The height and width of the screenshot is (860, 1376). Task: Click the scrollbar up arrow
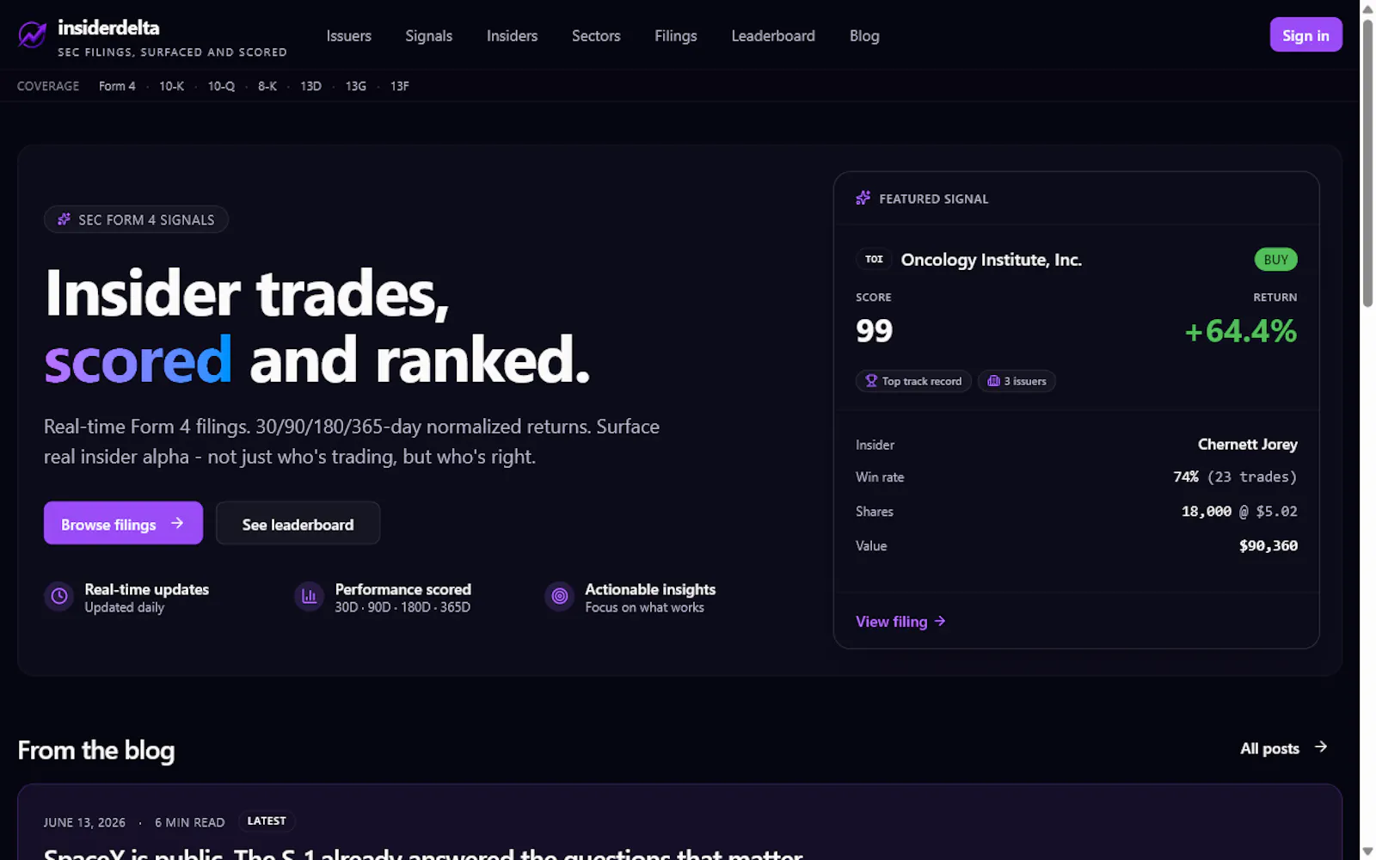pos(1367,8)
